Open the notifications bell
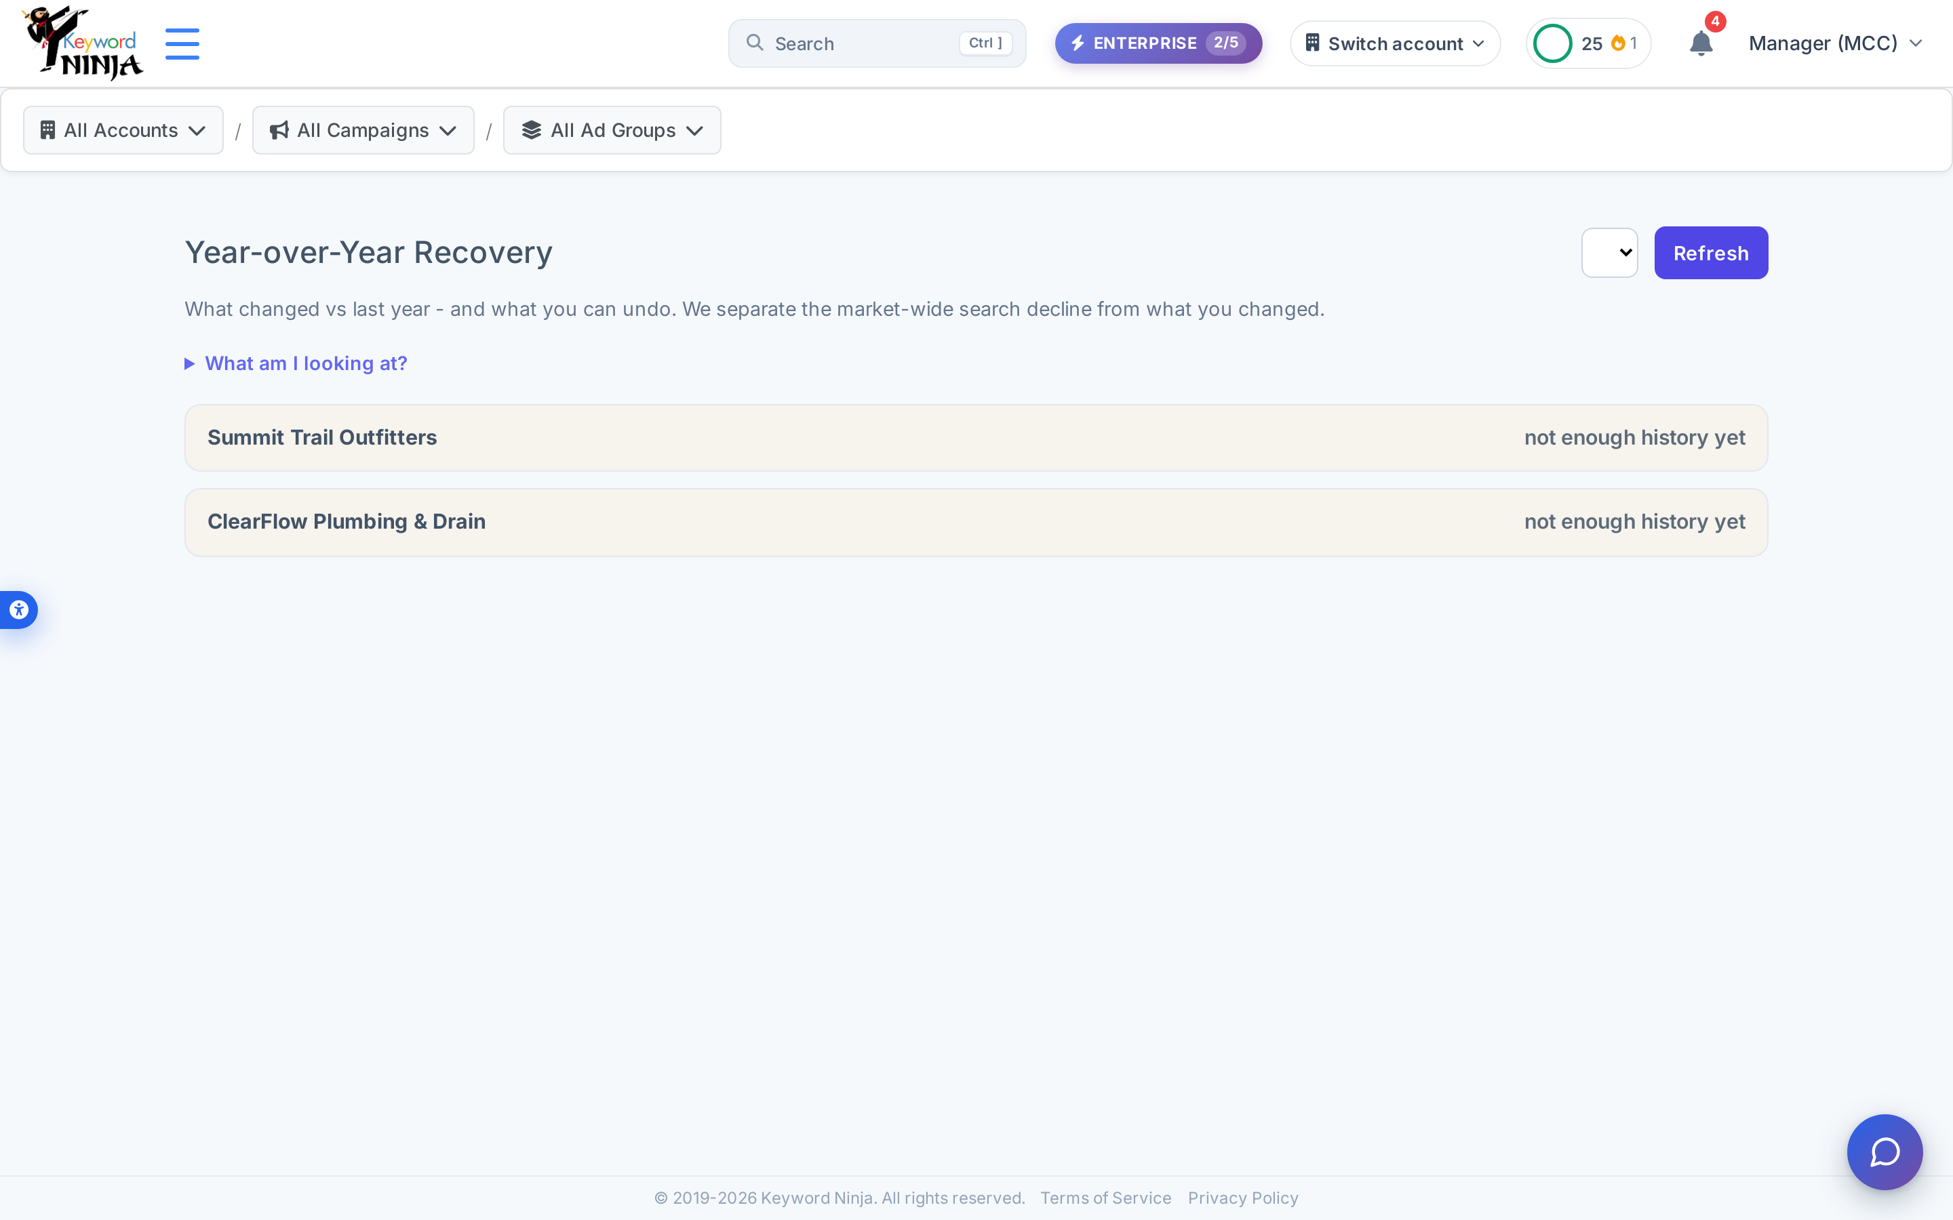 point(1701,43)
